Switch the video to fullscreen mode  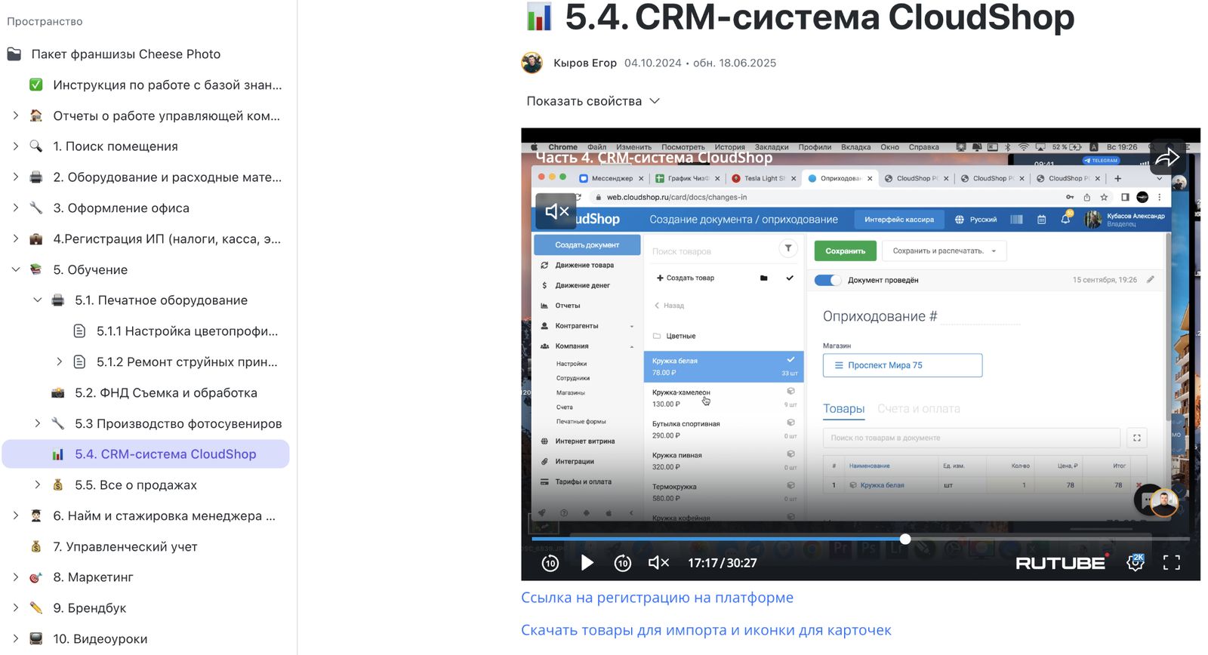pos(1171,562)
